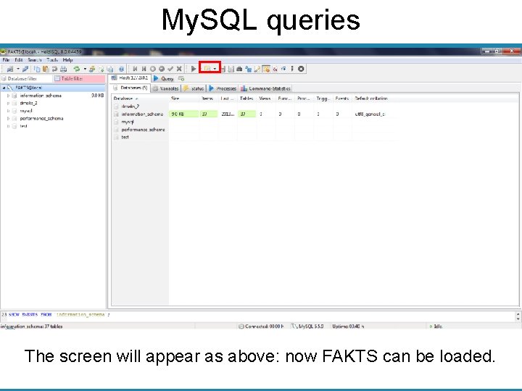Sort by the Database column header

click(x=140, y=98)
